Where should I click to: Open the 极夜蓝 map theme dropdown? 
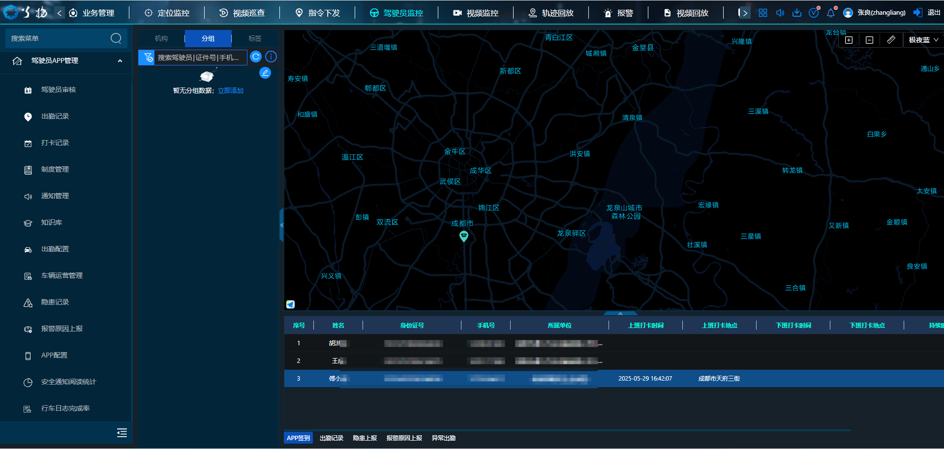(x=923, y=40)
